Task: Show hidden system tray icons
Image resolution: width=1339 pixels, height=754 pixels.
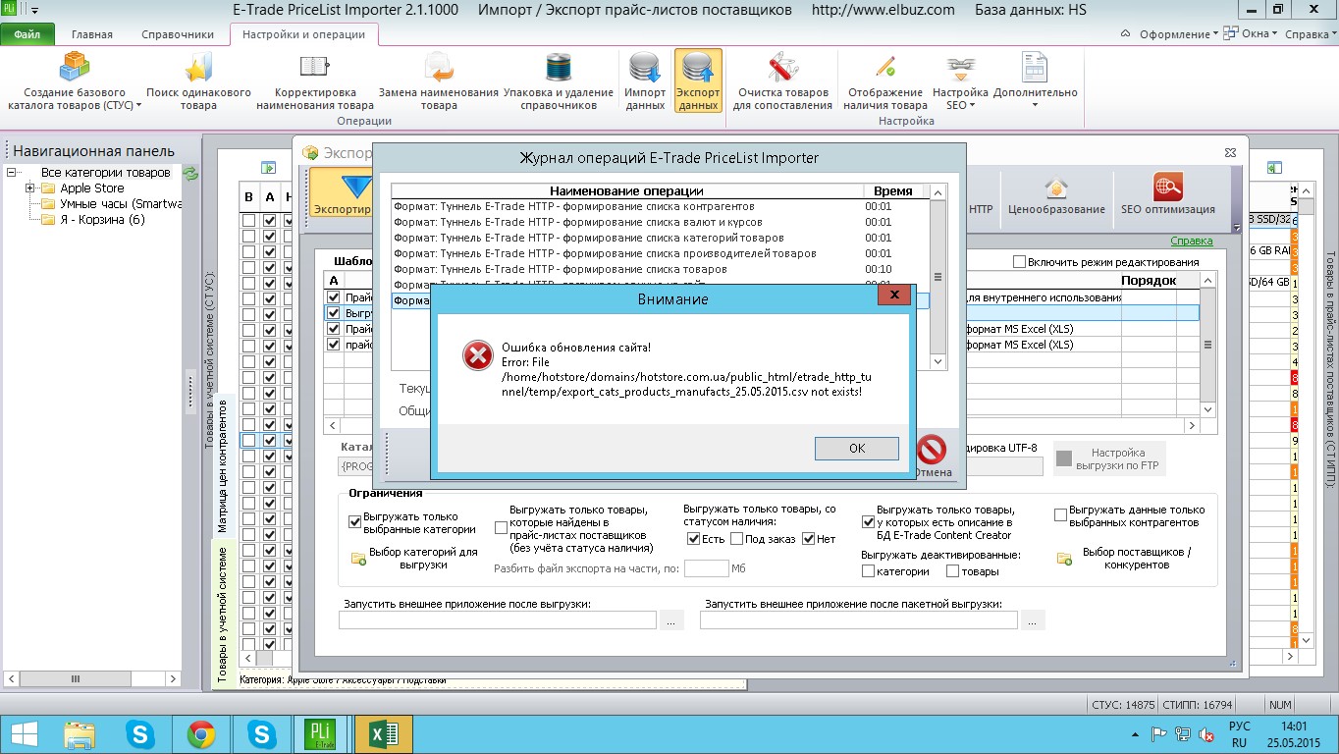Action: (1135, 733)
